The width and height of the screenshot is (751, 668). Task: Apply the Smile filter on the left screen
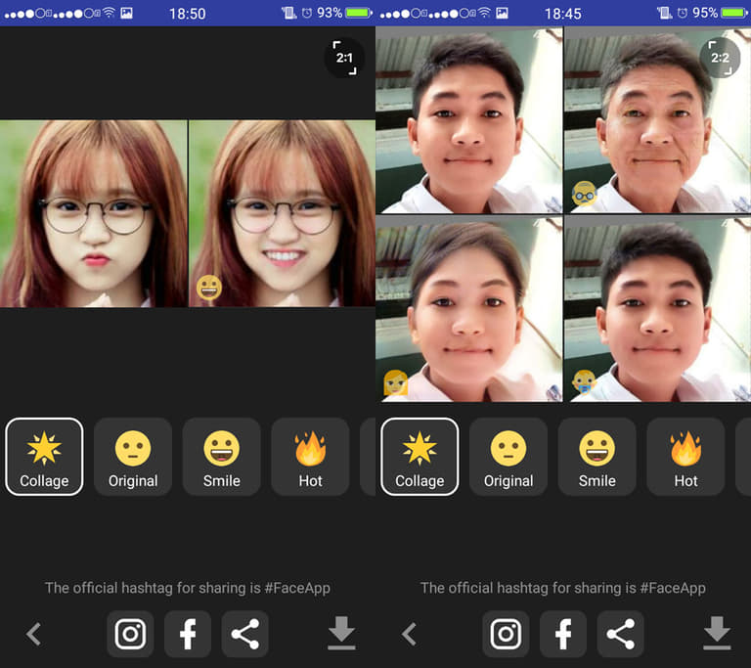(x=221, y=457)
